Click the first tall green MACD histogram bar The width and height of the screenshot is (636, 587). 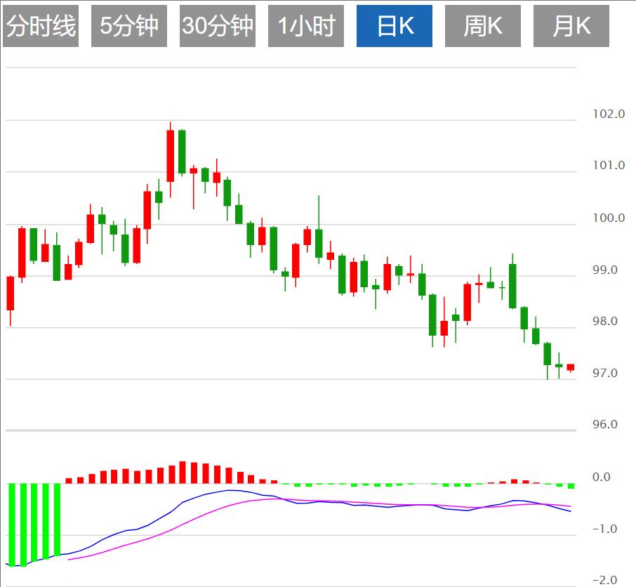(11, 523)
